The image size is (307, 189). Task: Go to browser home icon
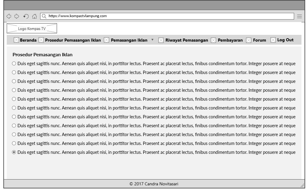[34, 16]
